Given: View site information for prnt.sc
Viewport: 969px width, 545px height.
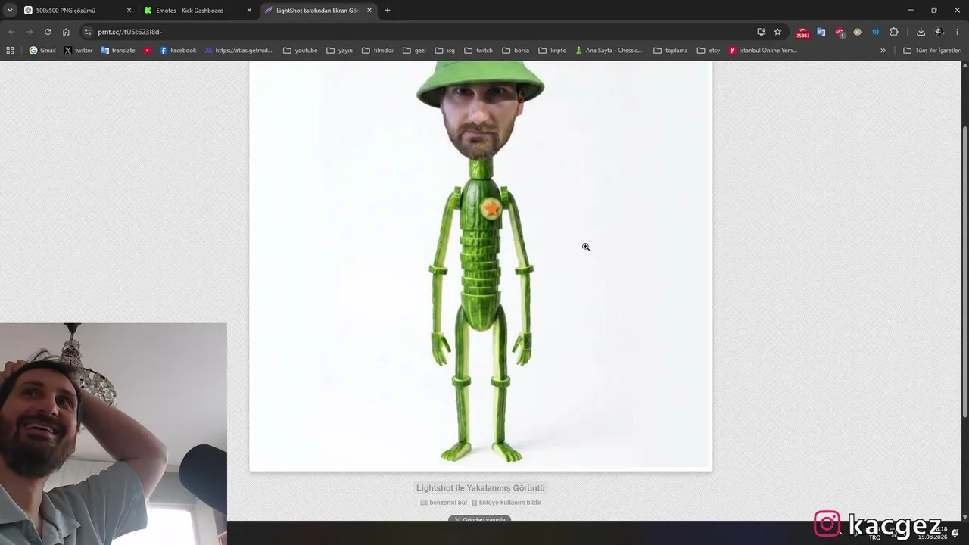Looking at the screenshot, I should point(88,32).
